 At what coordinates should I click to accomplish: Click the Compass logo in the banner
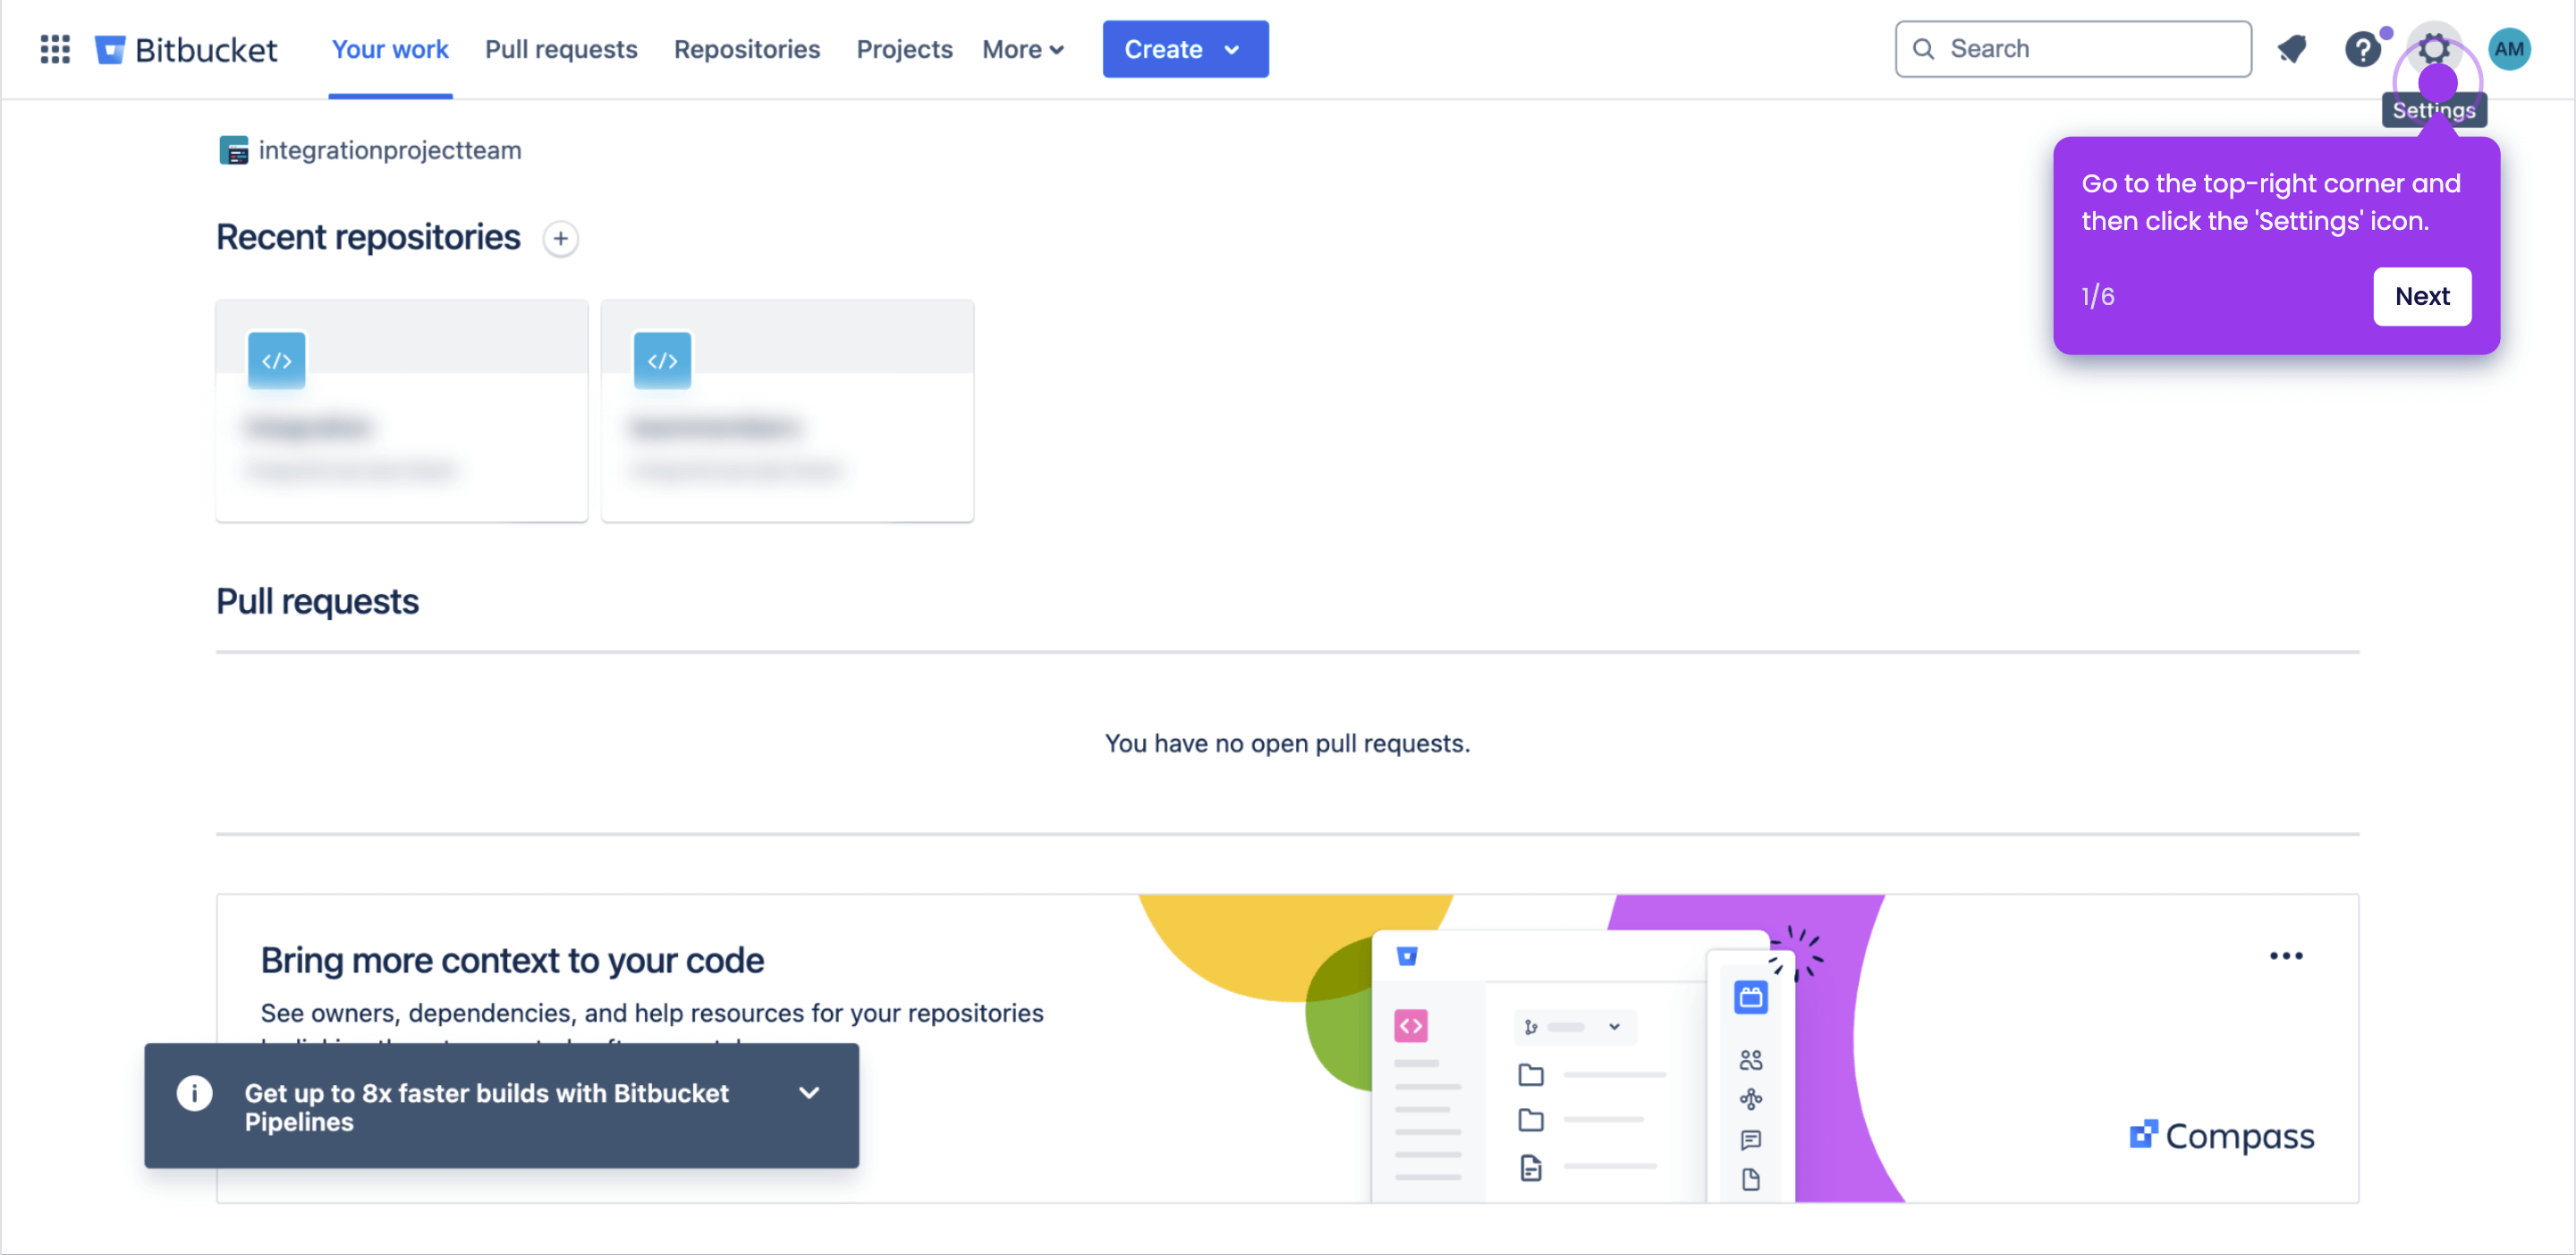pyautogui.click(x=2221, y=1135)
